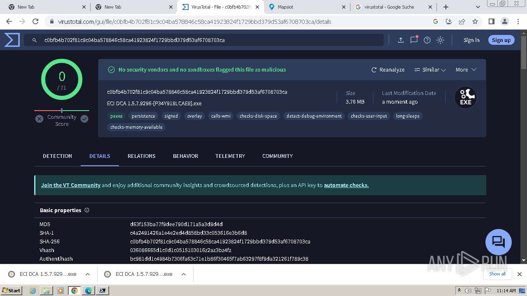The image size is (527, 296).
Task: Toggle the light/dark theme sun icon
Action: tap(440, 40)
